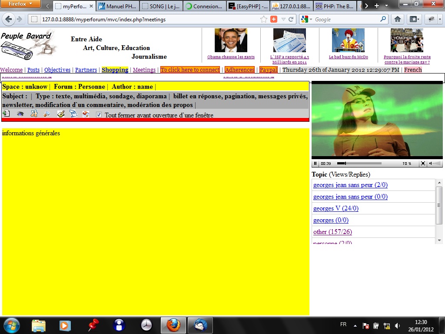Screen dimensions: 445x334
Task: List all tabs dropdown
Action: tap(386, 6)
